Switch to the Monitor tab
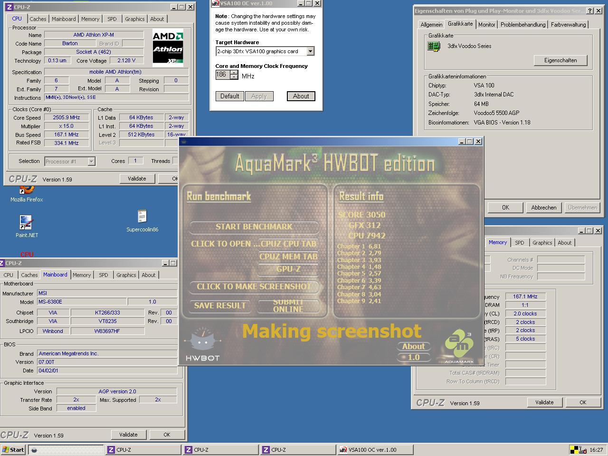Viewport: 608px width, 456px height. (x=486, y=25)
